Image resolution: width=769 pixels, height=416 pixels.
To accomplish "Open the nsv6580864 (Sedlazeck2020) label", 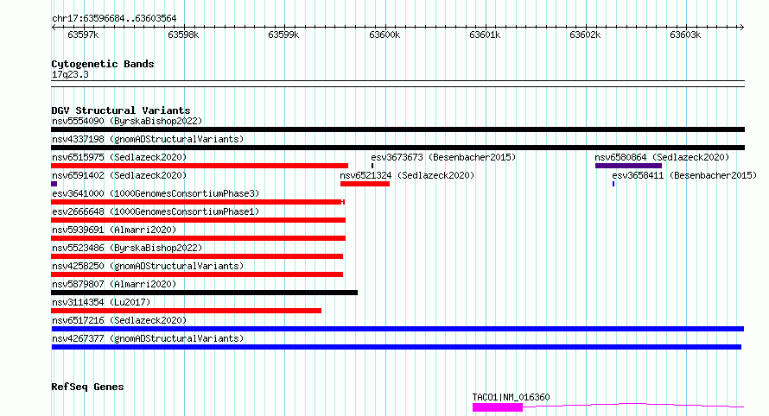I will 662,157.
